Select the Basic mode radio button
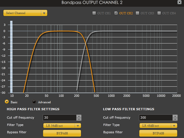This screenshot has height=138, width=184. [x=7, y=102]
